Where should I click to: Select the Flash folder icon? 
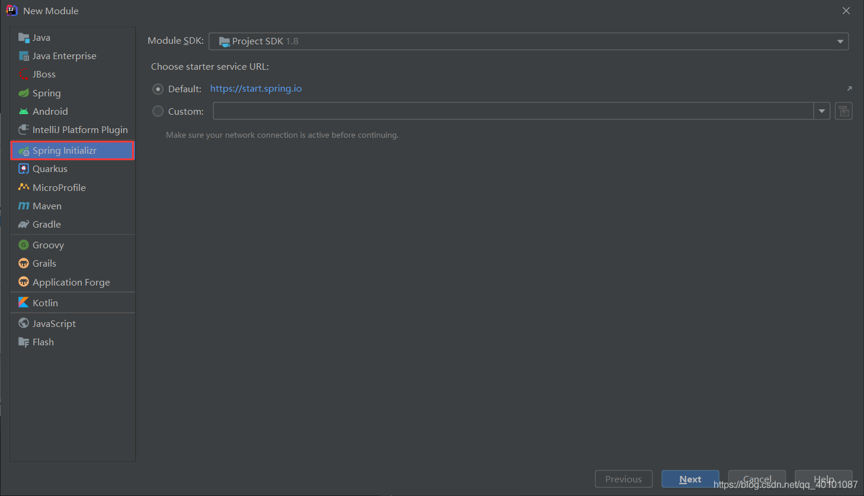coord(24,342)
